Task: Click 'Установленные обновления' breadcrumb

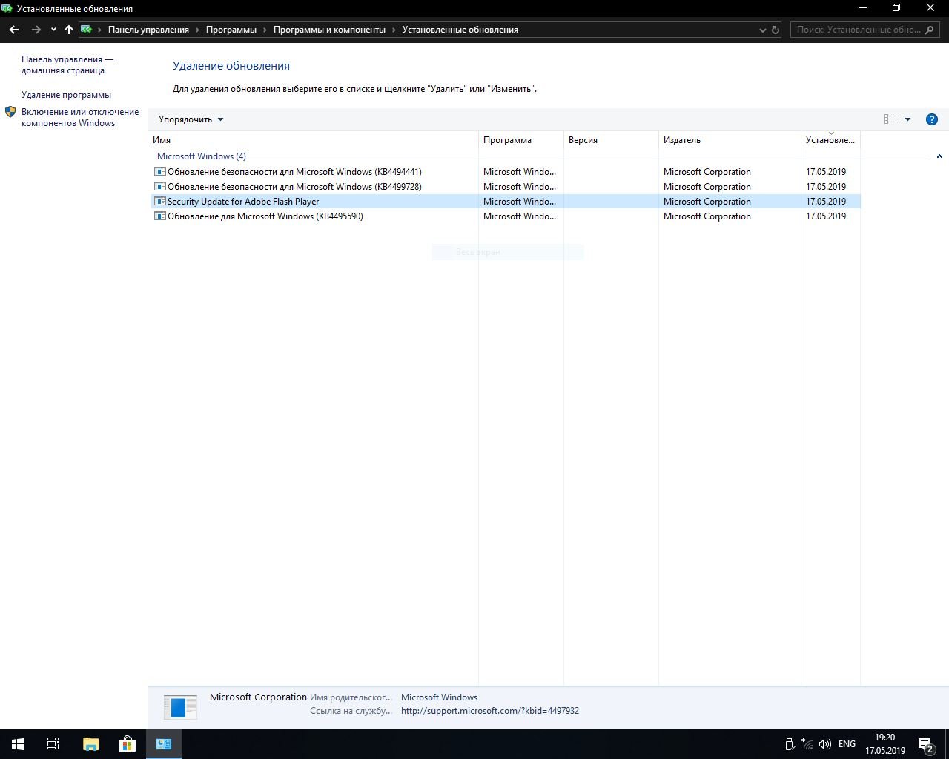Action: coord(460,30)
